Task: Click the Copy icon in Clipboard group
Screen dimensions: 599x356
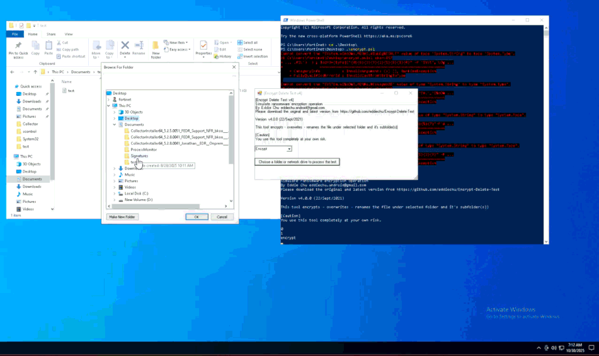Action: (x=35, y=49)
